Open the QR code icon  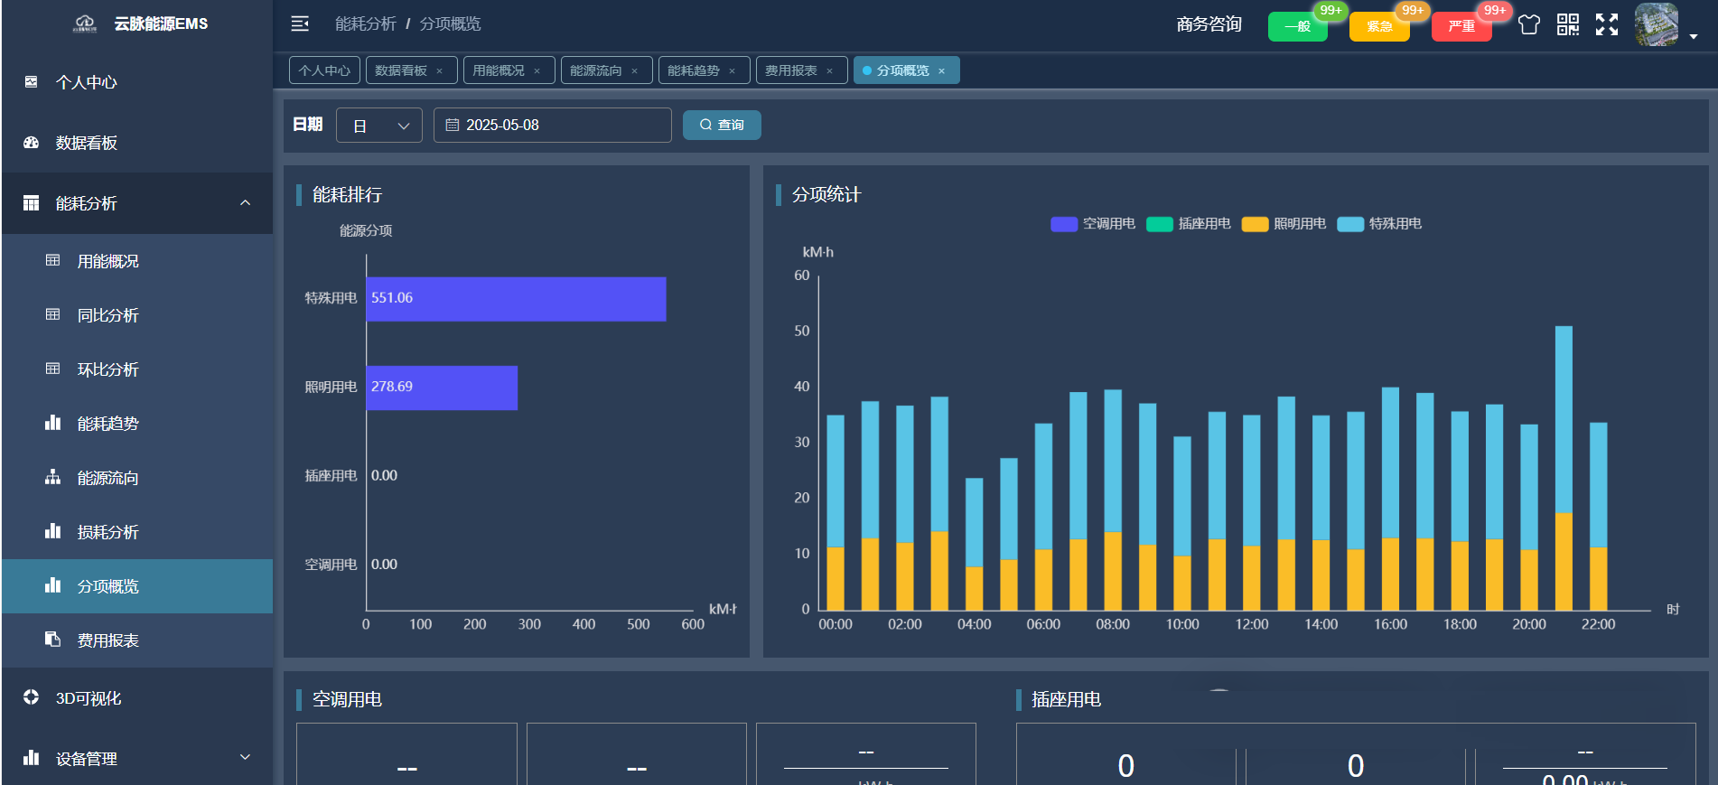point(1568,24)
